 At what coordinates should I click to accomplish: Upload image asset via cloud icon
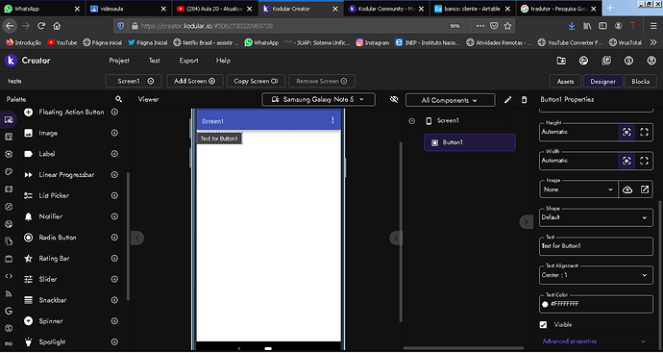[x=627, y=189]
